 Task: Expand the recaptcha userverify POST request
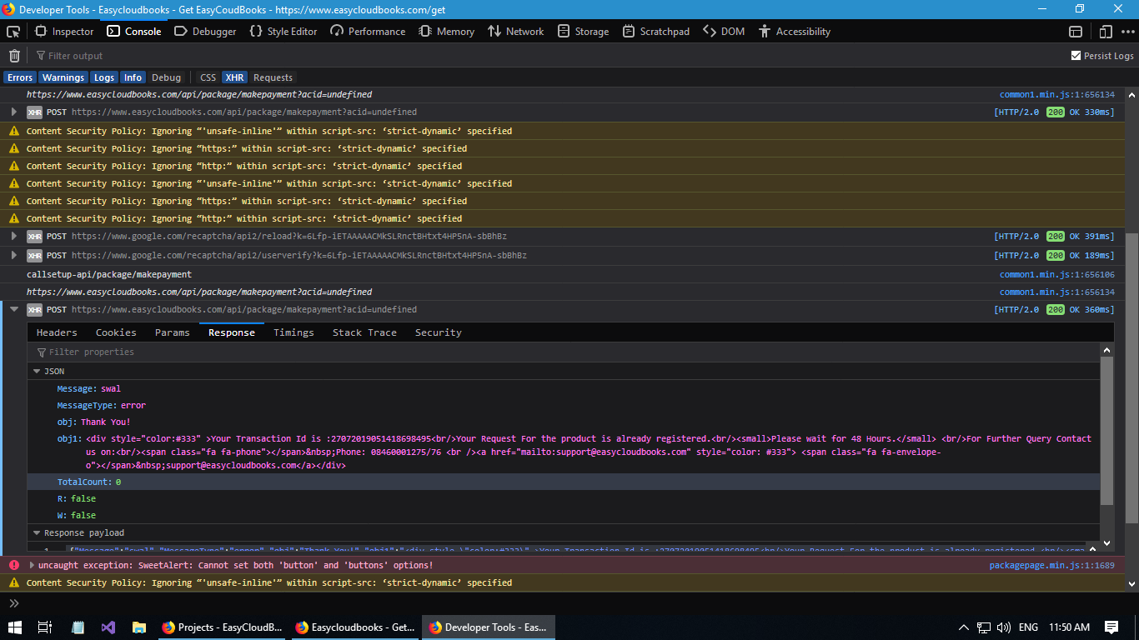click(x=14, y=255)
